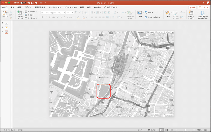211x132 pixels.
Task: Click the Copy icon
Action: point(11,15)
